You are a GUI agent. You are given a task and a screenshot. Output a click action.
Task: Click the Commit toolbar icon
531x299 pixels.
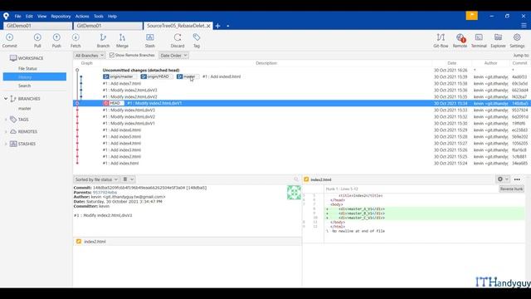(x=9, y=41)
